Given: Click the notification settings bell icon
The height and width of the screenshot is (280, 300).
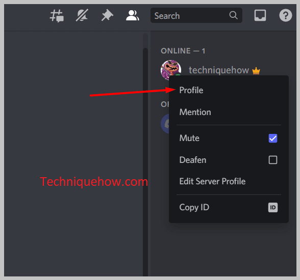Looking at the screenshot, I should [82, 15].
